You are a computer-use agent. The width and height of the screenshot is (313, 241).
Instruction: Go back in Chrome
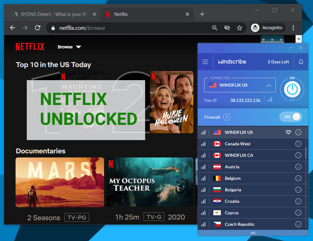pyautogui.click(x=13, y=28)
